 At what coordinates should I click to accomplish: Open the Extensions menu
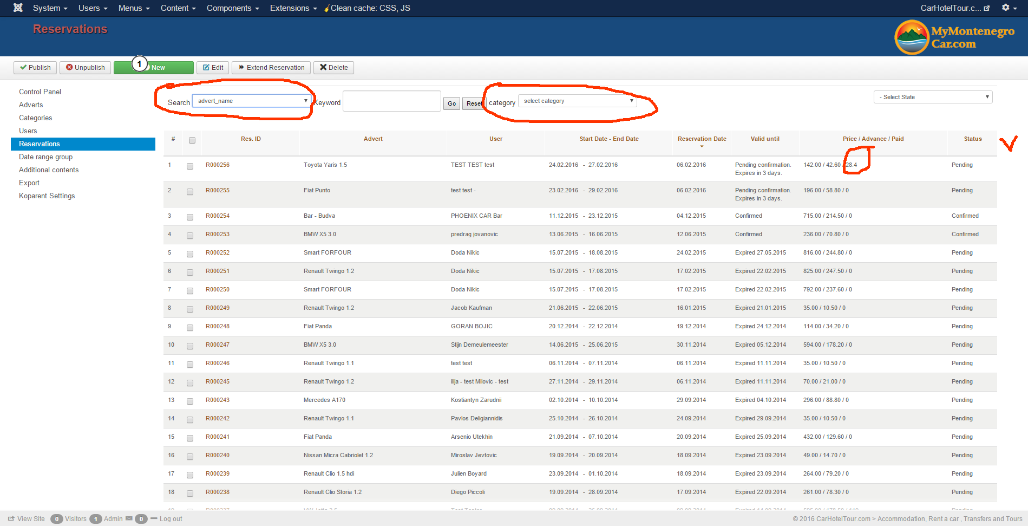pos(293,8)
